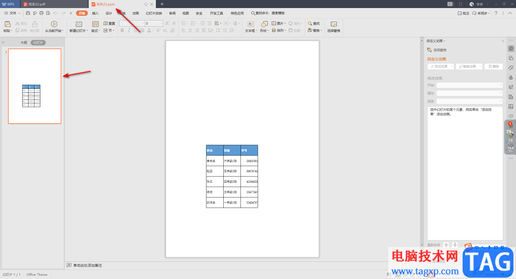
Task: Click the Delete (删除) animation button
Action: tap(494, 67)
